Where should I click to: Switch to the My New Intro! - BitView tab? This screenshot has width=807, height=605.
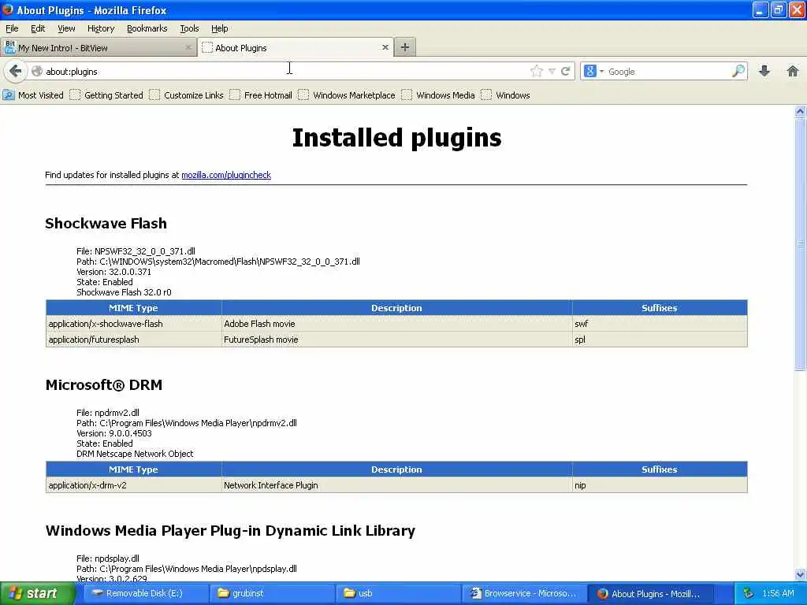point(98,47)
